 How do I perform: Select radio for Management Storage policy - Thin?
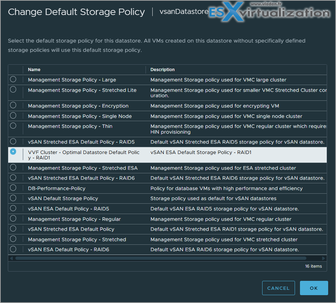click(x=13, y=125)
